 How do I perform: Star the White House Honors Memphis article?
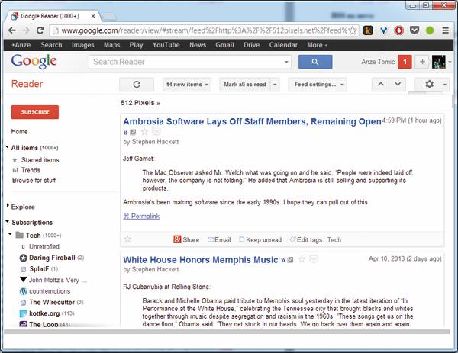coord(302,259)
